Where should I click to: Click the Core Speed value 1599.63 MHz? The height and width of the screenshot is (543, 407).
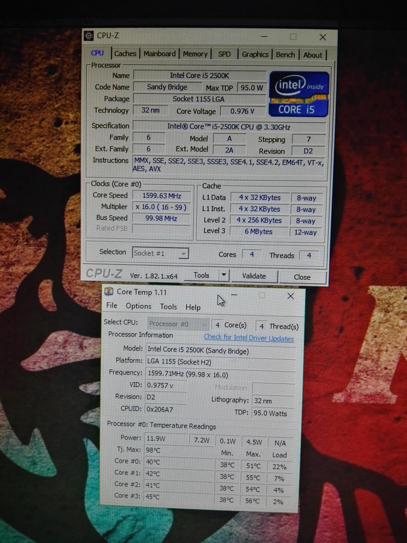161,195
